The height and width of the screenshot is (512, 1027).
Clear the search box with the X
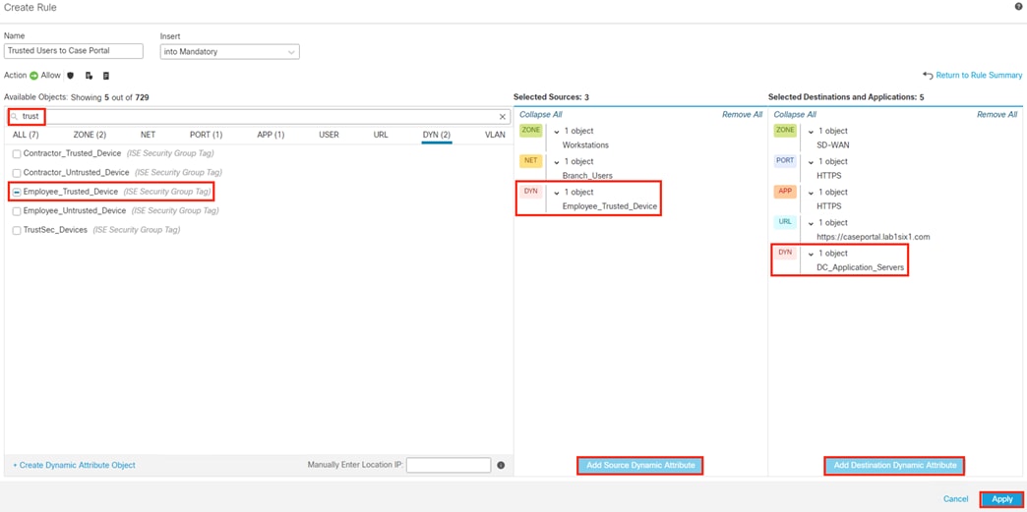tap(503, 117)
